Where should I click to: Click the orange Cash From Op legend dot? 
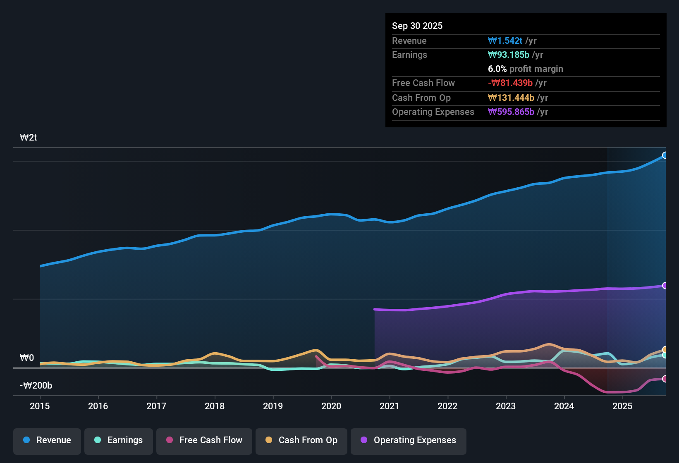pos(269,440)
